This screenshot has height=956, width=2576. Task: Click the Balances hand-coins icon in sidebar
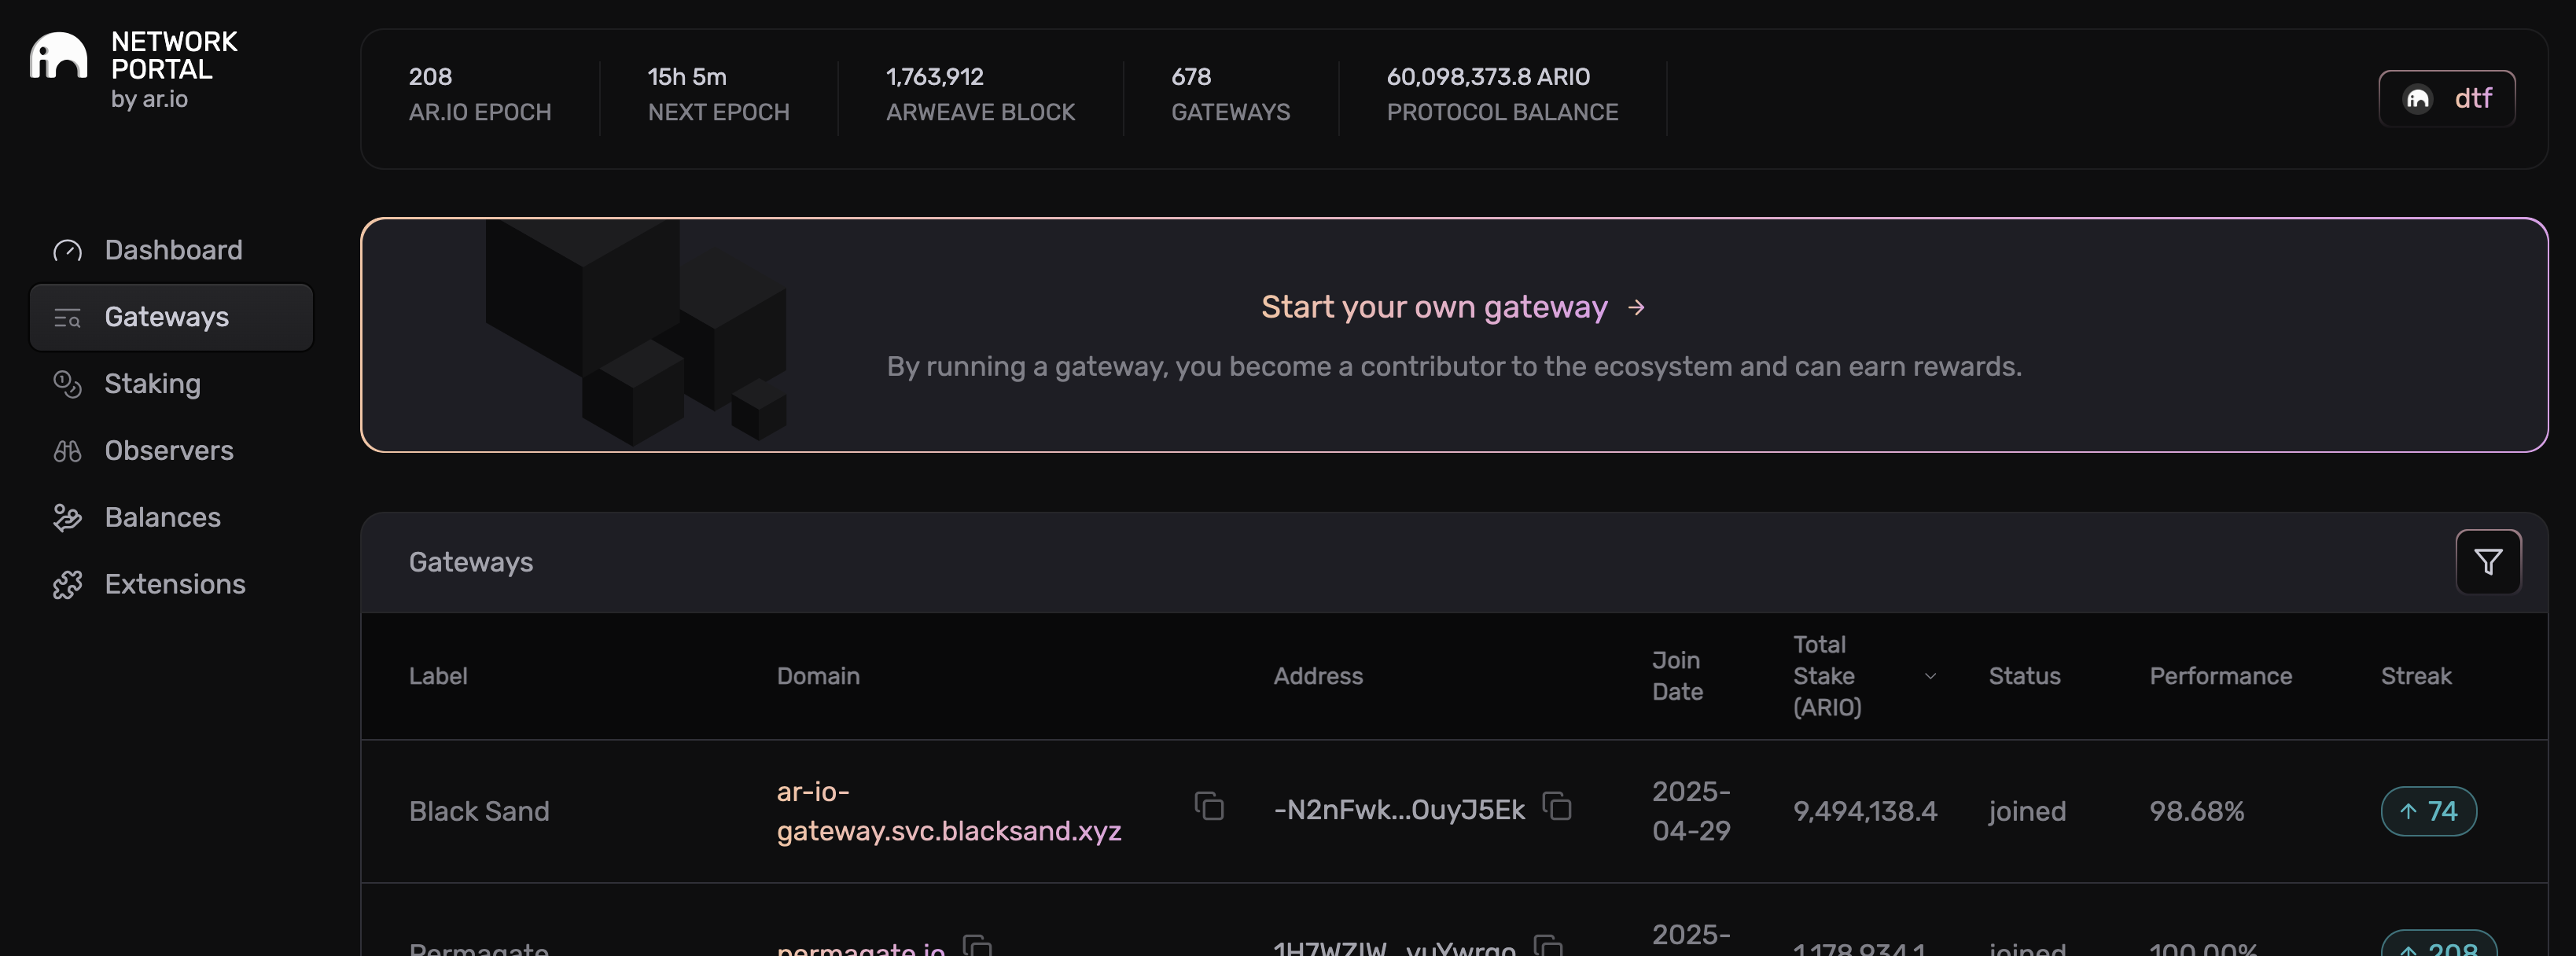(x=67, y=518)
